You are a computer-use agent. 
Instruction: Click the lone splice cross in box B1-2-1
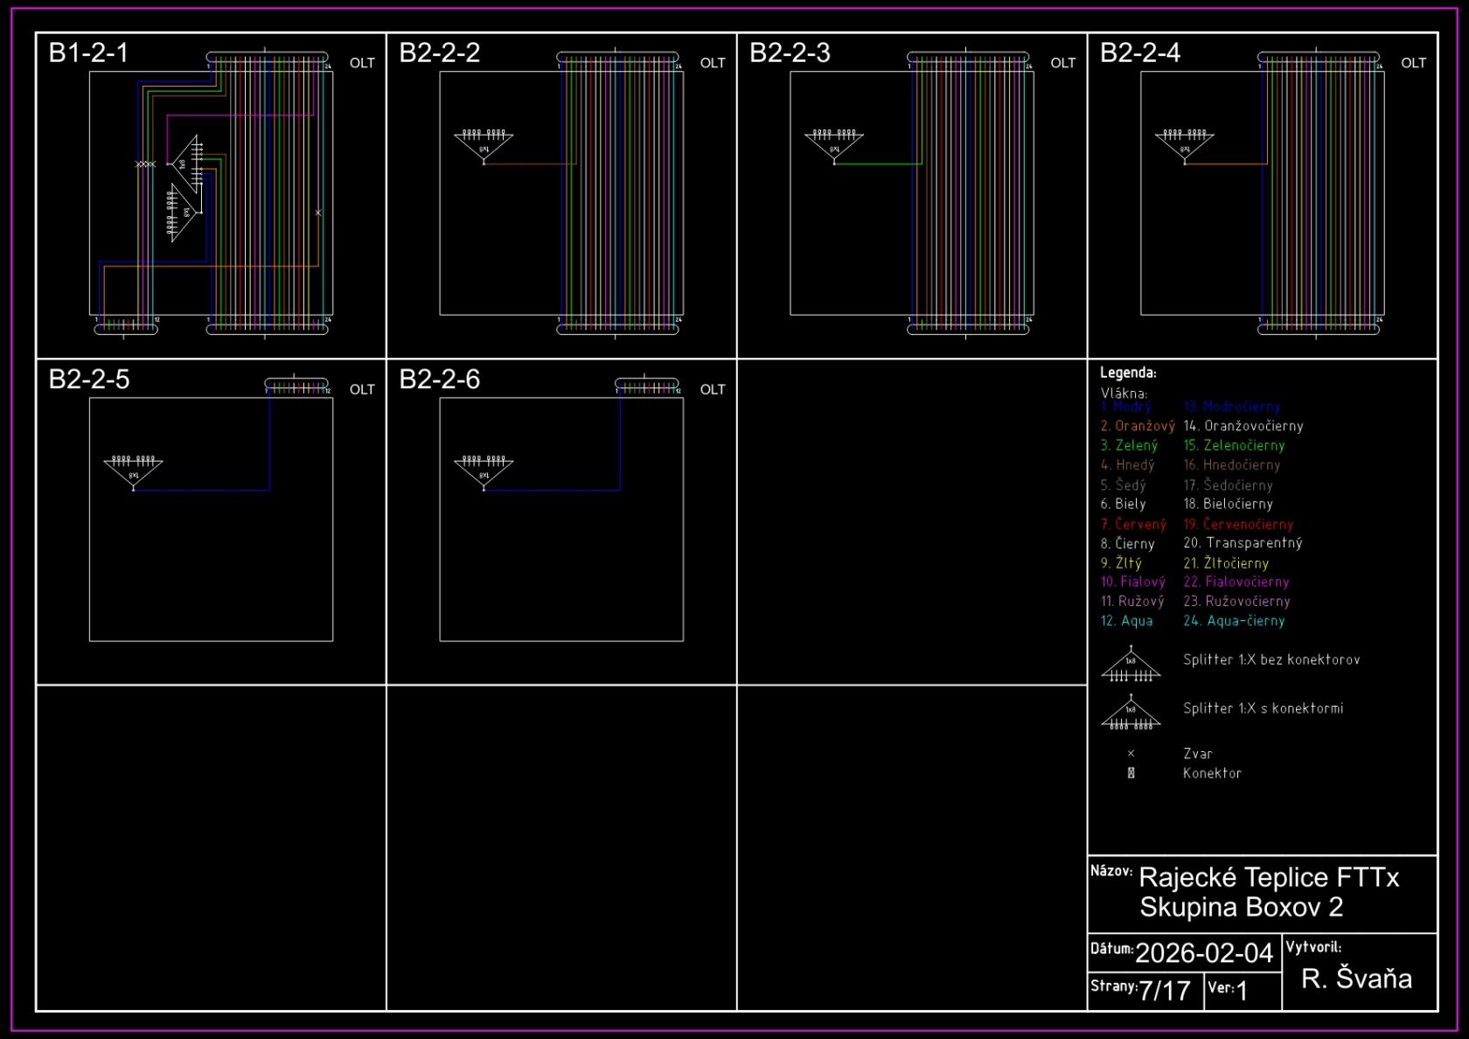[x=318, y=213]
